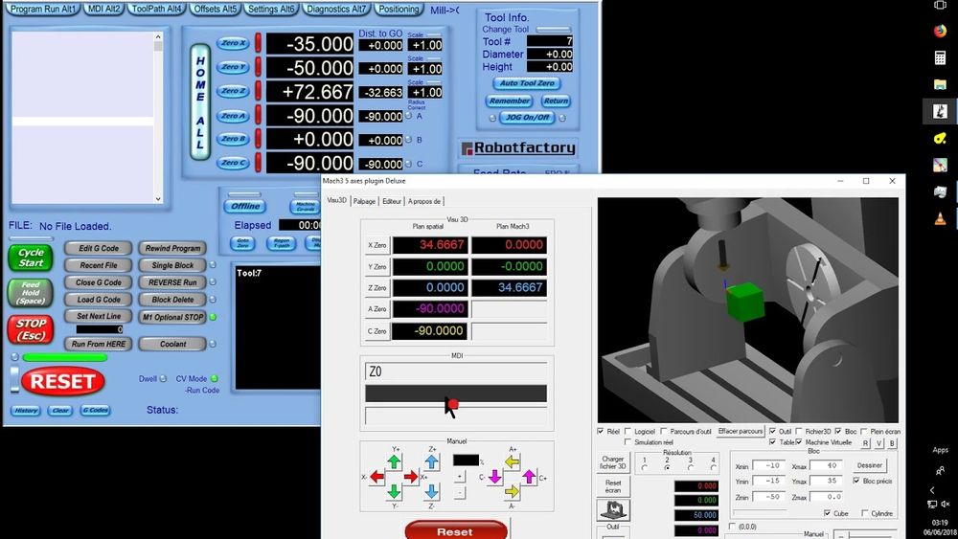The height and width of the screenshot is (539, 958).
Task: Click the Charger fichier 3D button
Action: (x=613, y=462)
